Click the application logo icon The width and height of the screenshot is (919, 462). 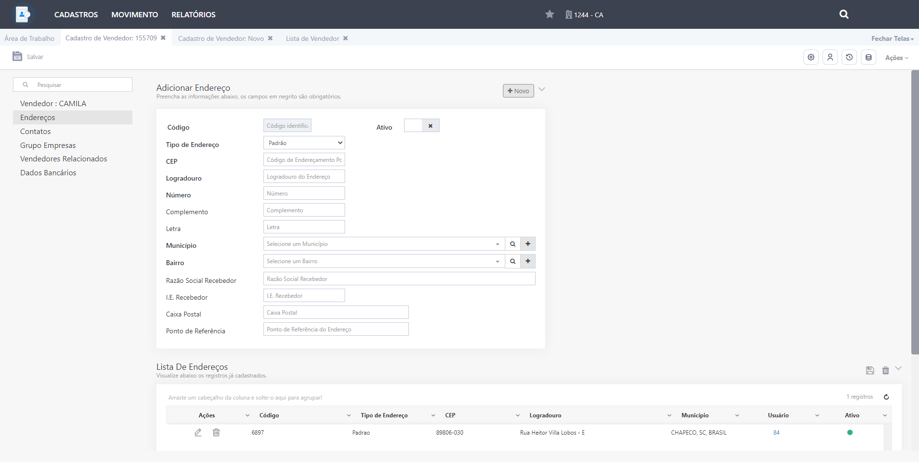click(23, 14)
